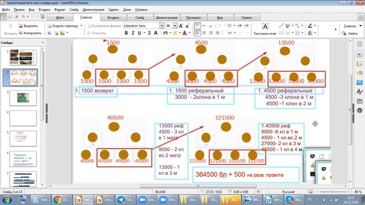The image size is (365, 205).
Task: Switch to the Сервис ribbon tab
Action: click(x=247, y=18)
